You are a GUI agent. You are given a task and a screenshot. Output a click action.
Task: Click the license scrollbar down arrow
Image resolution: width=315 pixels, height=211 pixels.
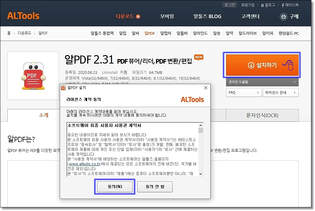point(201,174)
